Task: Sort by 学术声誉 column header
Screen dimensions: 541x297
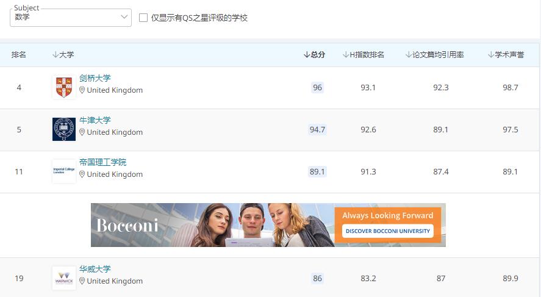Action: (506, 55)
